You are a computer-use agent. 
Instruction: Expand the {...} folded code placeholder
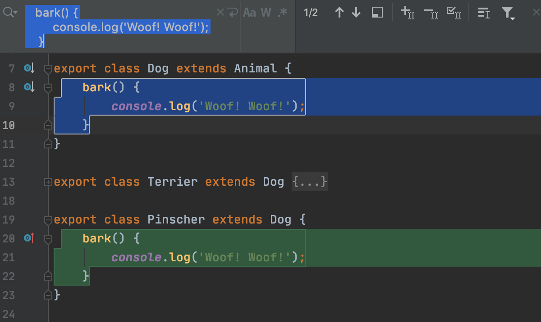tap(310, 182)
